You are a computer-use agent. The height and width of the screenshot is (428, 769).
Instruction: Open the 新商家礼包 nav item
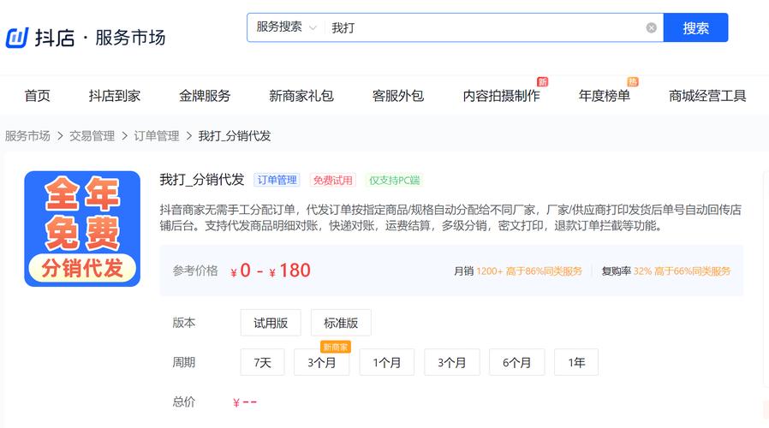(301, 96)
